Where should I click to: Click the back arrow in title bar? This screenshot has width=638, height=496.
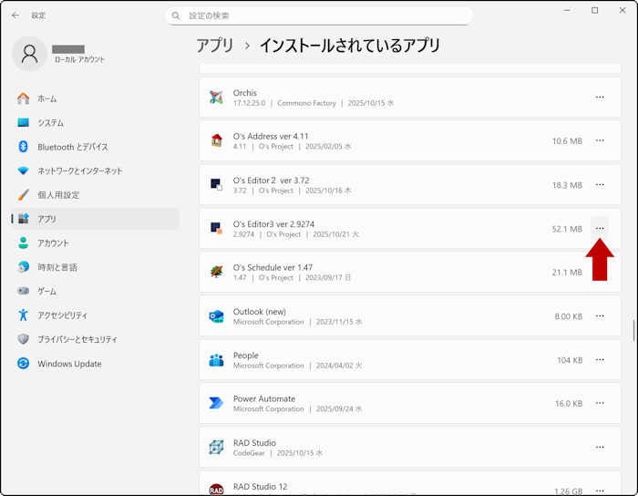(x=15, y=15)
